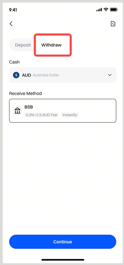Click the blue dollar currency icon

click(16, 75)
